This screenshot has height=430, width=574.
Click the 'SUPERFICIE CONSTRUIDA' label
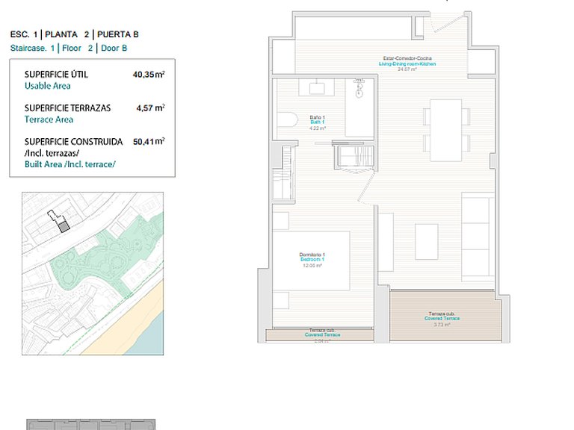click(x=73, y=142)
